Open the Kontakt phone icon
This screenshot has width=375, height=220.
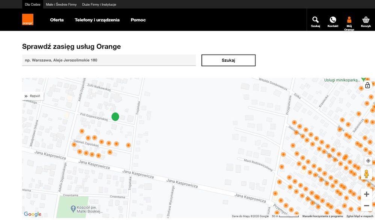pos(333,21)
